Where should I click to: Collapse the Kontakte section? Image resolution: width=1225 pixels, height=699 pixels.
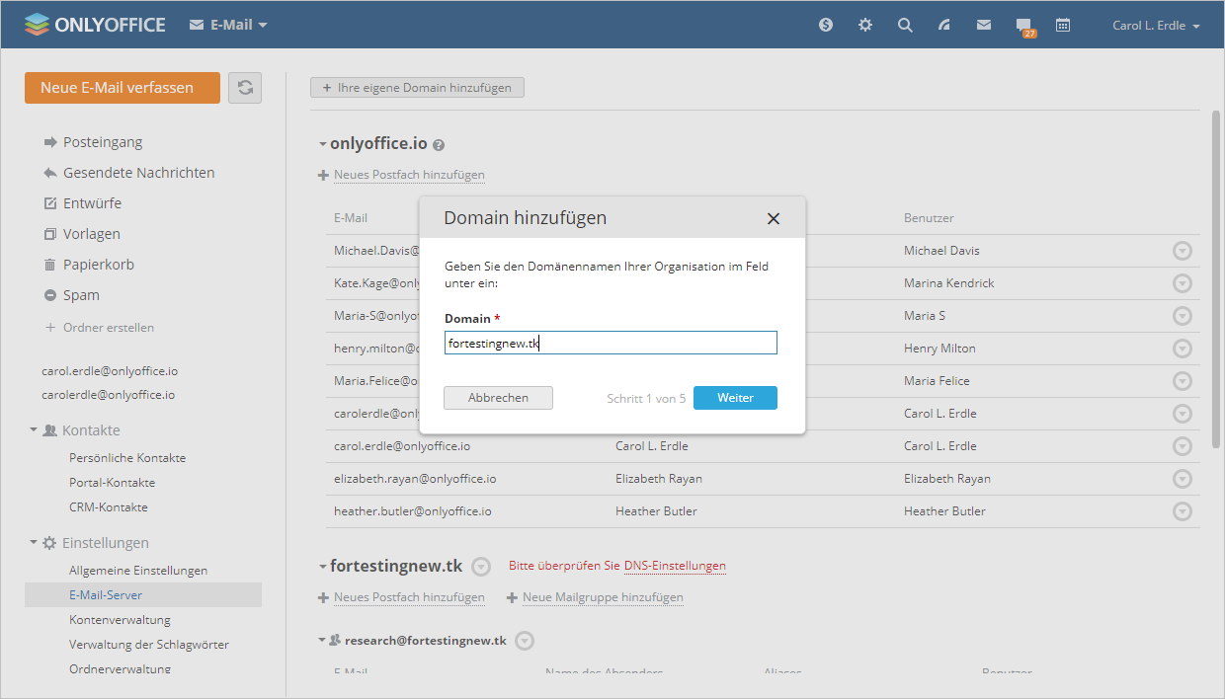tap(34, 430)
